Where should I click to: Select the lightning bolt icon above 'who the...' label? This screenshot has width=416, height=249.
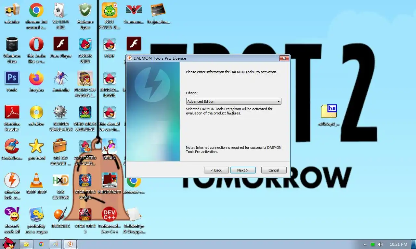12,181
